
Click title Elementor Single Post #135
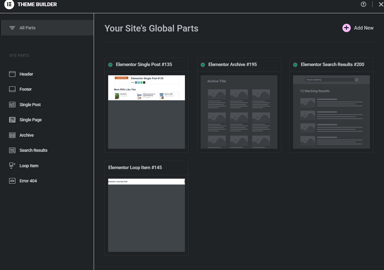144,64
